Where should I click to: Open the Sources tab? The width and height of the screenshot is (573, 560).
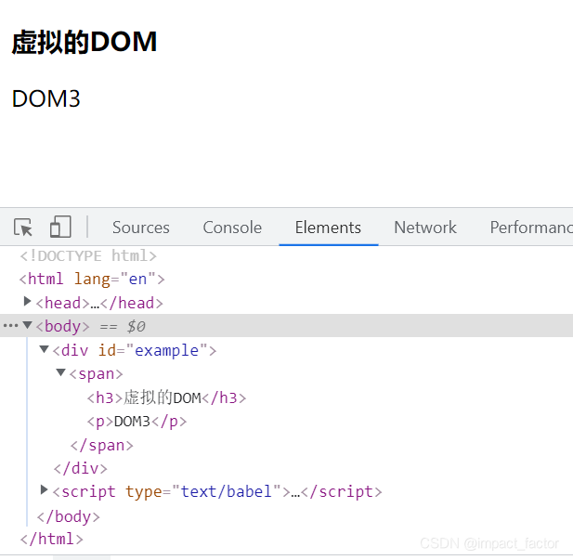(140, 228)
